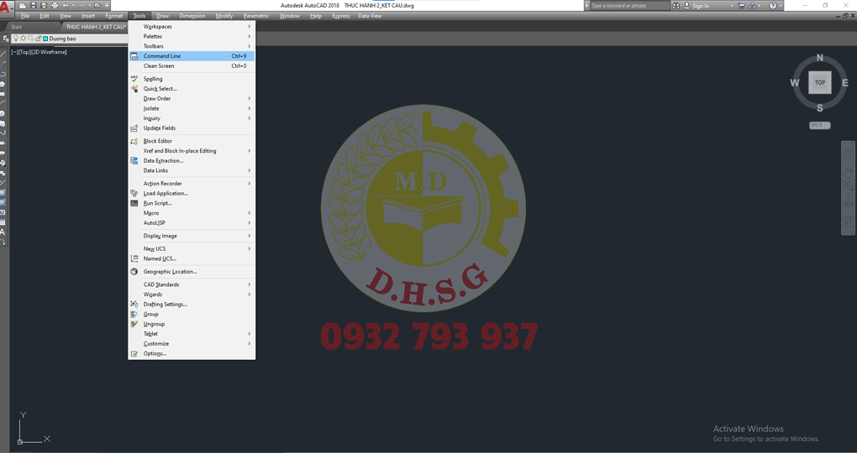Click the Save As icon in quick access toolbar
Viewport: 857px width, 453px height.
[x=44, y=6]
